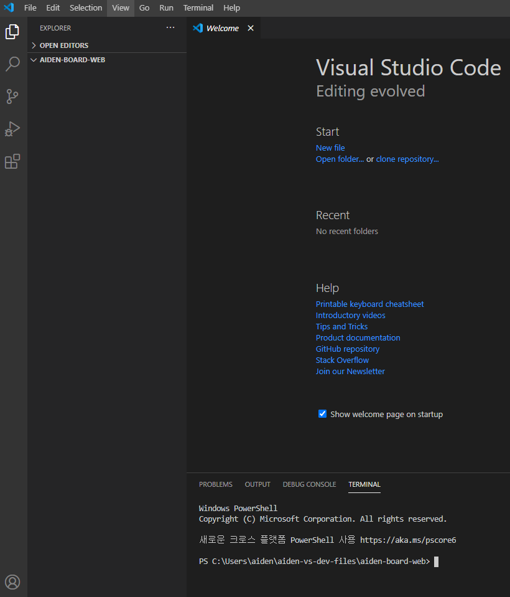This screenshot has height=597, width=510.
Task: Open the Run menu
Action: coord(166,8)
